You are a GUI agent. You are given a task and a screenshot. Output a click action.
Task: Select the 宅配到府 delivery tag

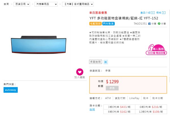pos(95,24)
